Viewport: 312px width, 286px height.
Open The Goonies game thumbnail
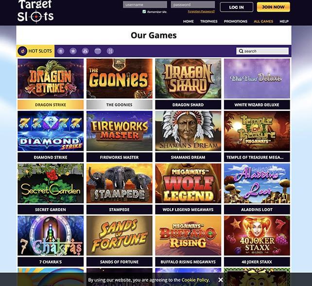[x=120, y=78]
